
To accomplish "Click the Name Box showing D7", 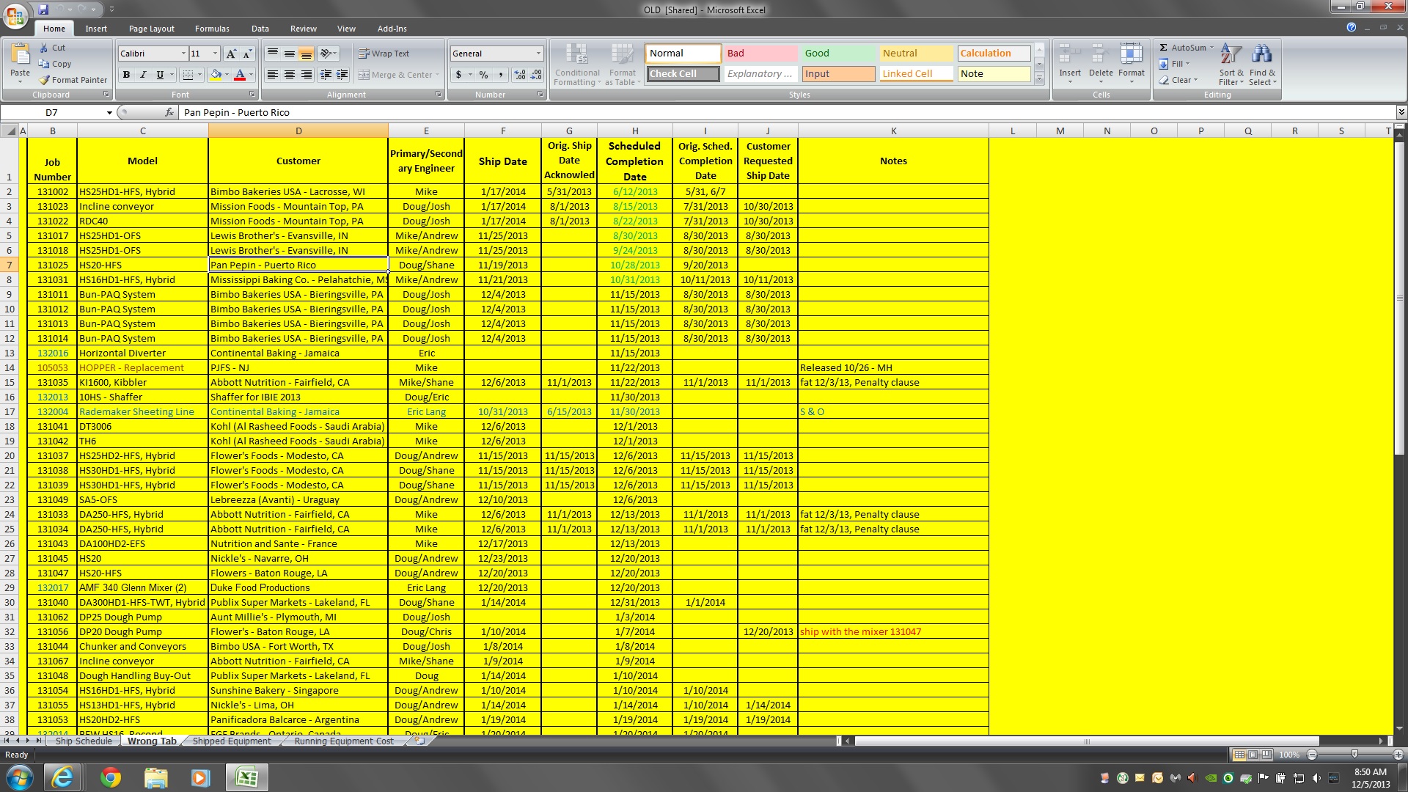I will (51, 112).
